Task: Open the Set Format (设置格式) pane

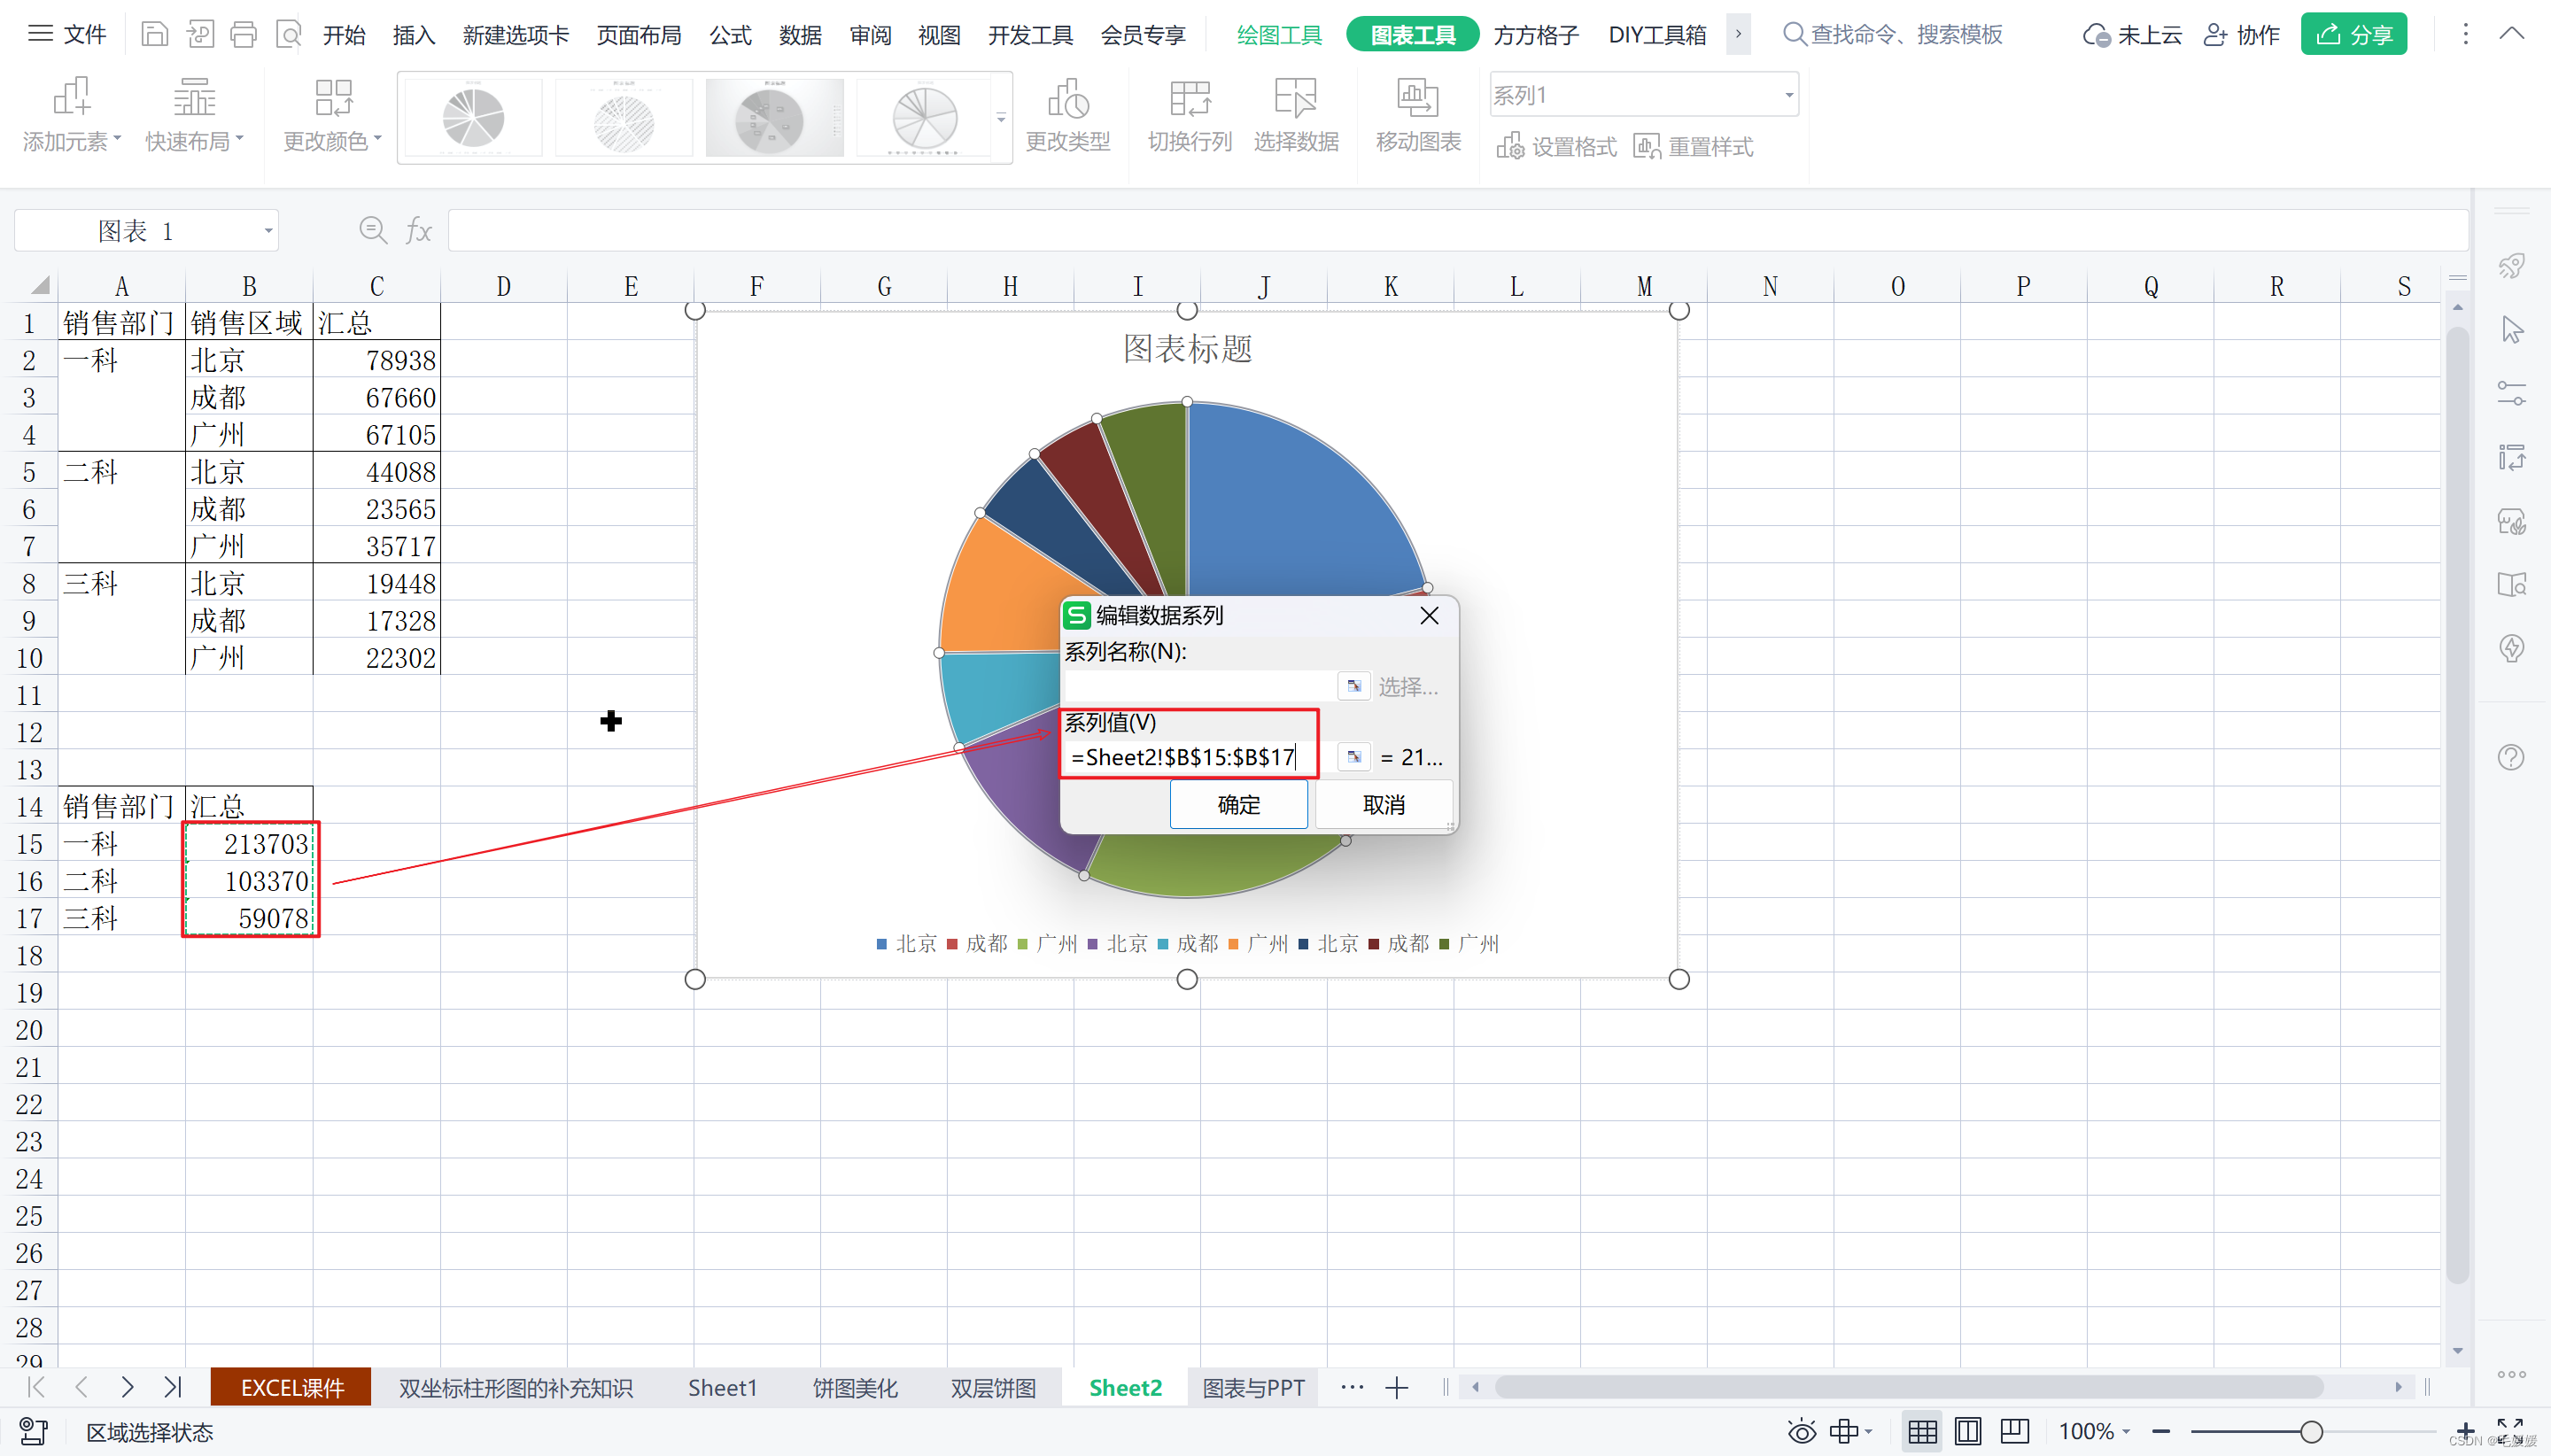Action: [x=1556, y=147]
